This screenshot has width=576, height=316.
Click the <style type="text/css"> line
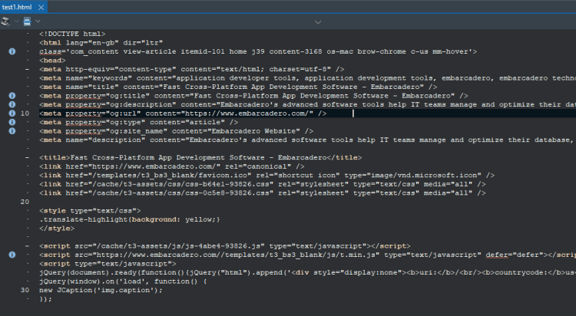(x=90, y=211)
